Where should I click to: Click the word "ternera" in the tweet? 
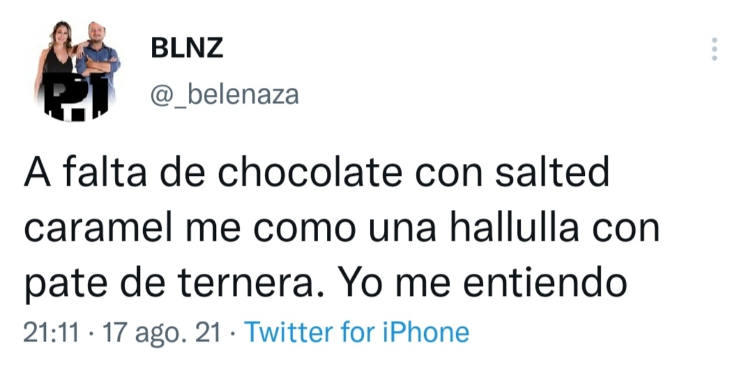click(x=258, y=284)
